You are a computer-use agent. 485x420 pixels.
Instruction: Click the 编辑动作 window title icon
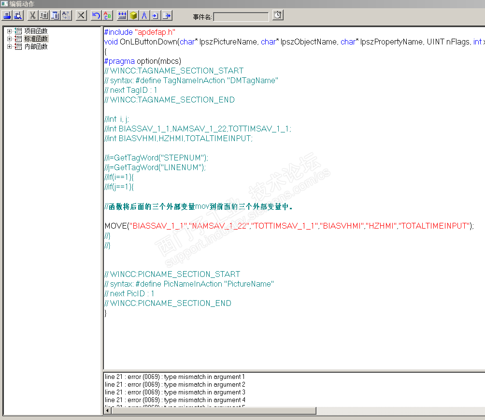click(4, 4)
